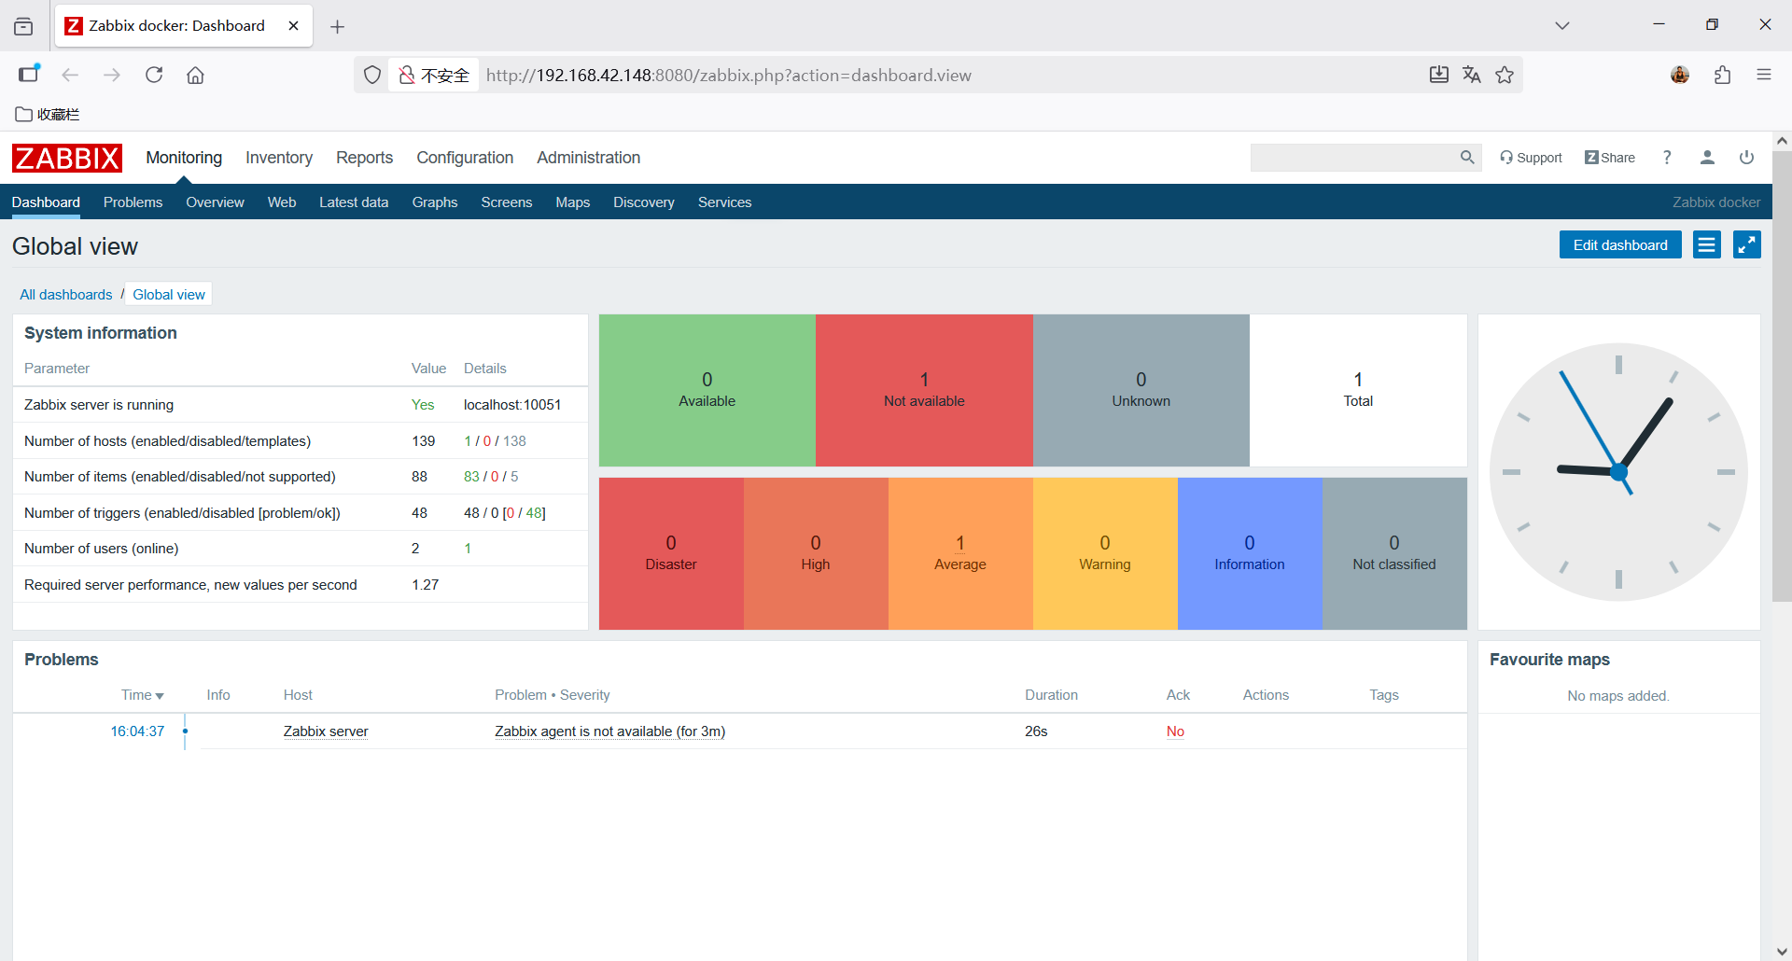Click the shield tracking protection icon
Image resolution: width=1792 pixels, height=961 pixels.
372,75
